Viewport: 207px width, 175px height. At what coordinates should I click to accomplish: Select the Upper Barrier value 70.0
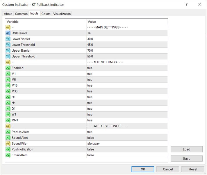click(90, 50)
